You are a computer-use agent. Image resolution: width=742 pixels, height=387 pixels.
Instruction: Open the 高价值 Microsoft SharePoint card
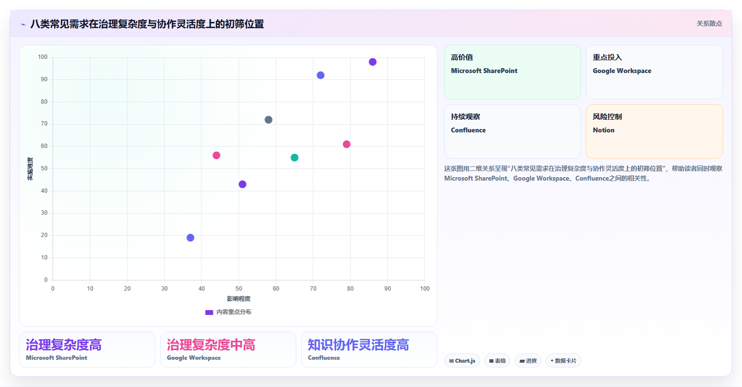[512, 72]
